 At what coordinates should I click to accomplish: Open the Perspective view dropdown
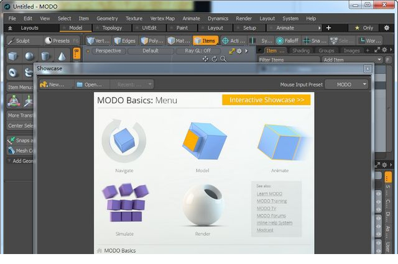pos(108,51)
